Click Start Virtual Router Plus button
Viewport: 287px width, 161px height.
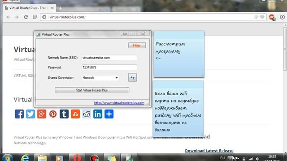92,90
